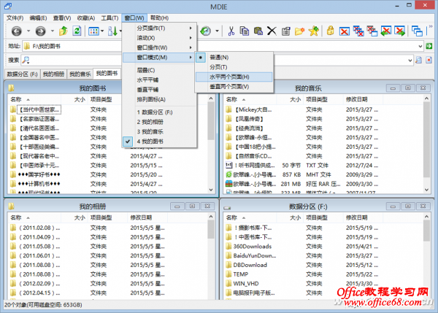Click the green Go button beside address bar
Viewport: 438px width, 313px height.
coord(429,46)
